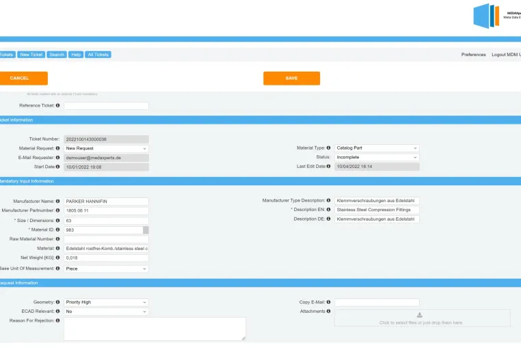Click info icon beside Net Weight [KG]

tap(58, 258)
